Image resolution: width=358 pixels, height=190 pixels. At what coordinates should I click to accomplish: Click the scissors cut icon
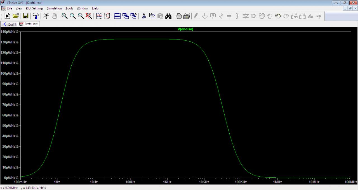point(144,16)
